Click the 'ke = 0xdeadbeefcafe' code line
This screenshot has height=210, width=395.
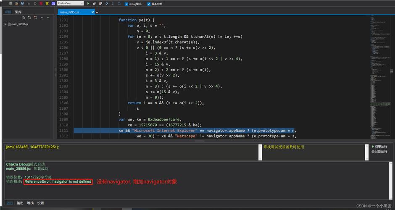(x=150, y=119)
